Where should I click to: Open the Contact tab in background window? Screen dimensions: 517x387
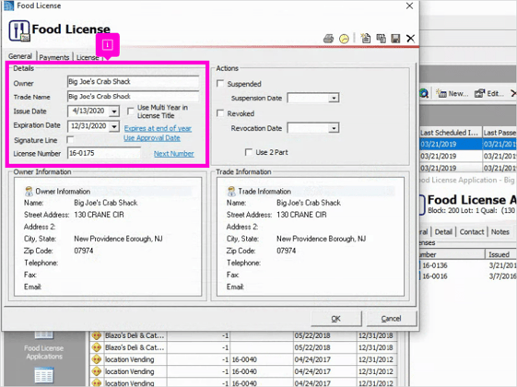coord(472,231)
